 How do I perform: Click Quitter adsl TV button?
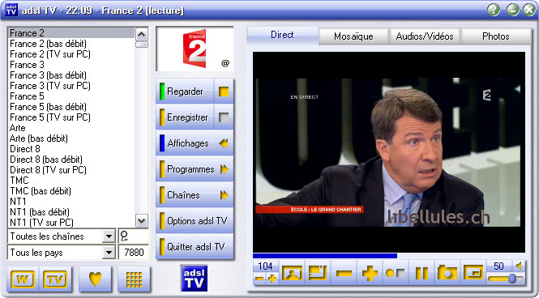(x=195, y=246)
